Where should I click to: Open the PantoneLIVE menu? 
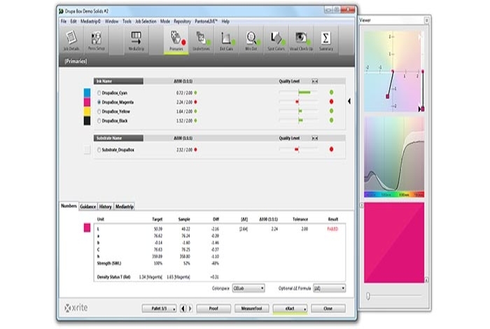tap(206, 21)
